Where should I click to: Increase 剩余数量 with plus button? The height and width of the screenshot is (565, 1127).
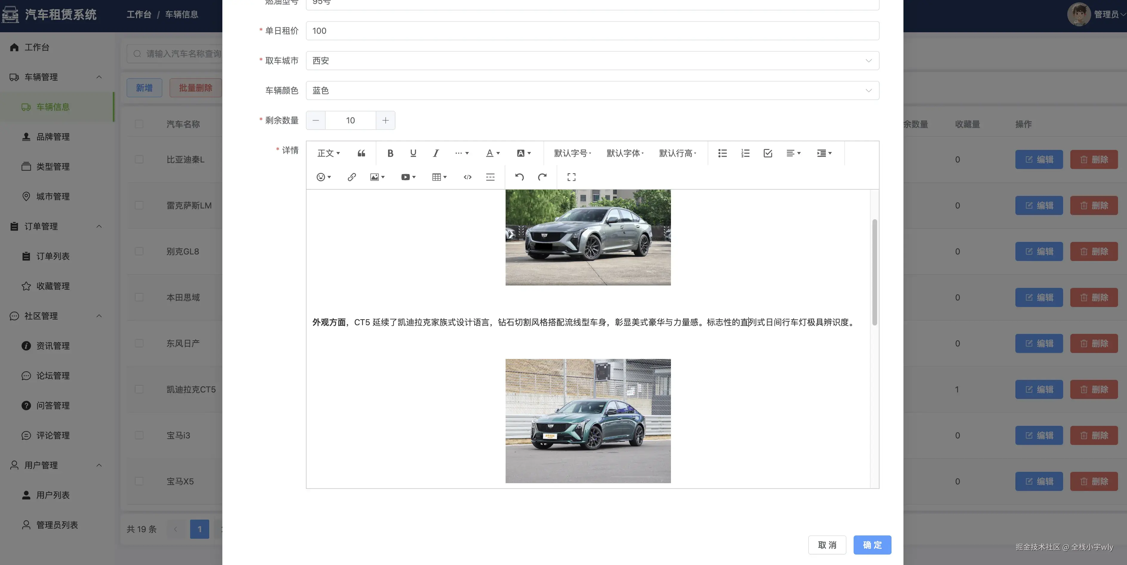pos(385,120)
